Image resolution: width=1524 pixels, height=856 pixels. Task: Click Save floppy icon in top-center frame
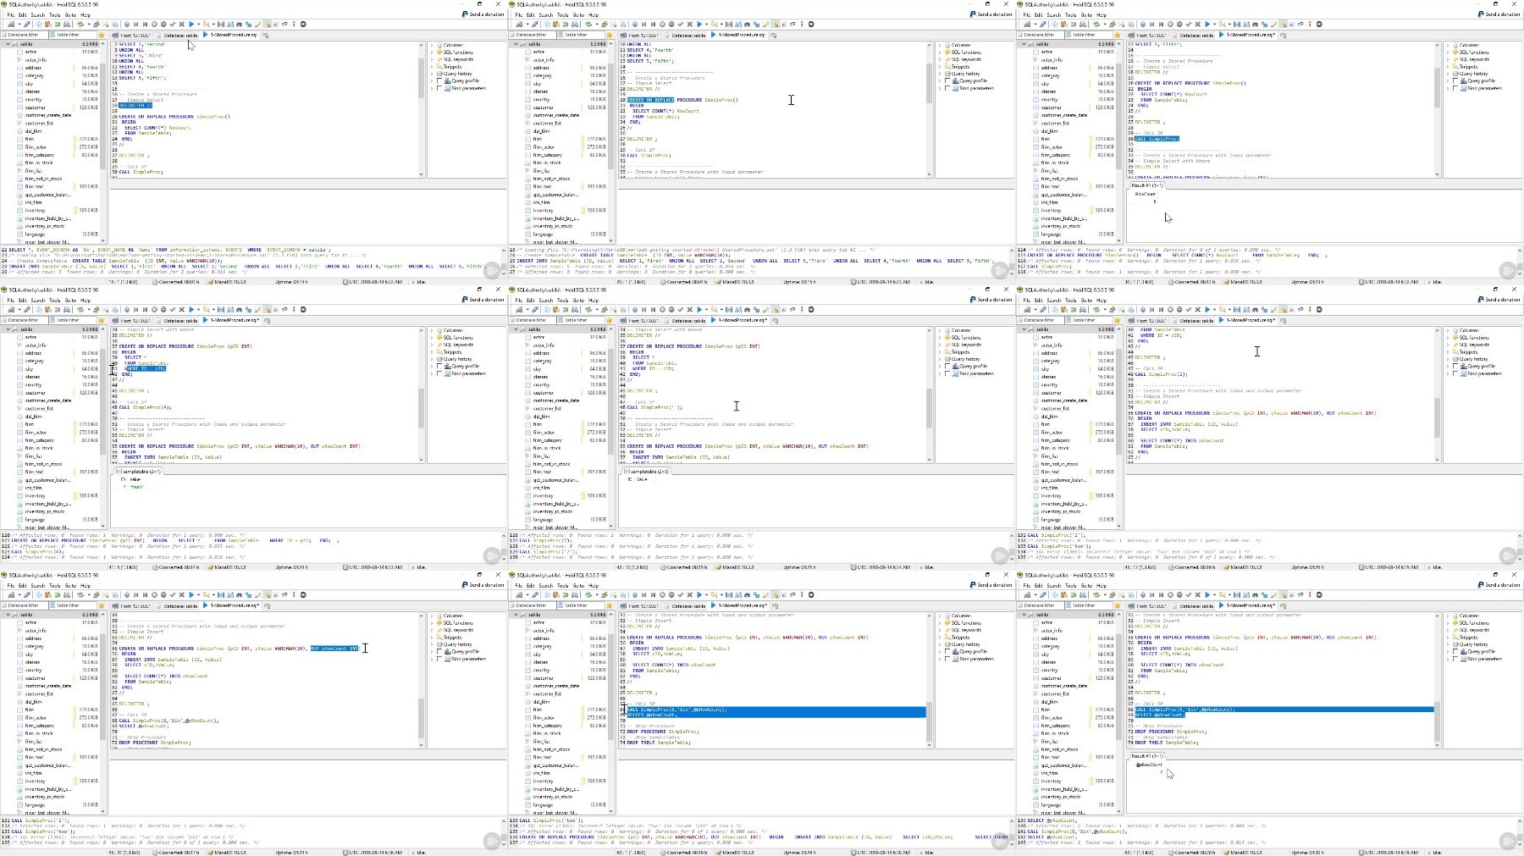729,24
